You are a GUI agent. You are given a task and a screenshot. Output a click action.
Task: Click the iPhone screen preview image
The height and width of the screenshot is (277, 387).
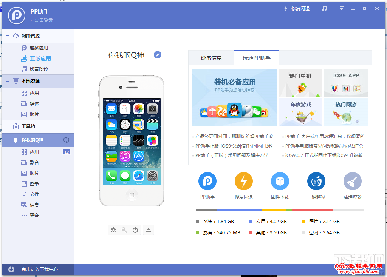click(x=132, y=142)
